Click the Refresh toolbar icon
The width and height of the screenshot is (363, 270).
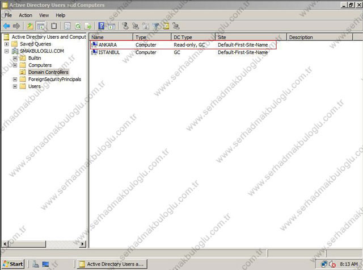click(78, 26)
